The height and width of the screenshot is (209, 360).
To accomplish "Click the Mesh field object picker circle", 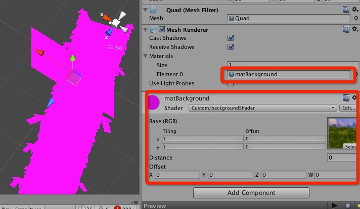I will [356, 19].
